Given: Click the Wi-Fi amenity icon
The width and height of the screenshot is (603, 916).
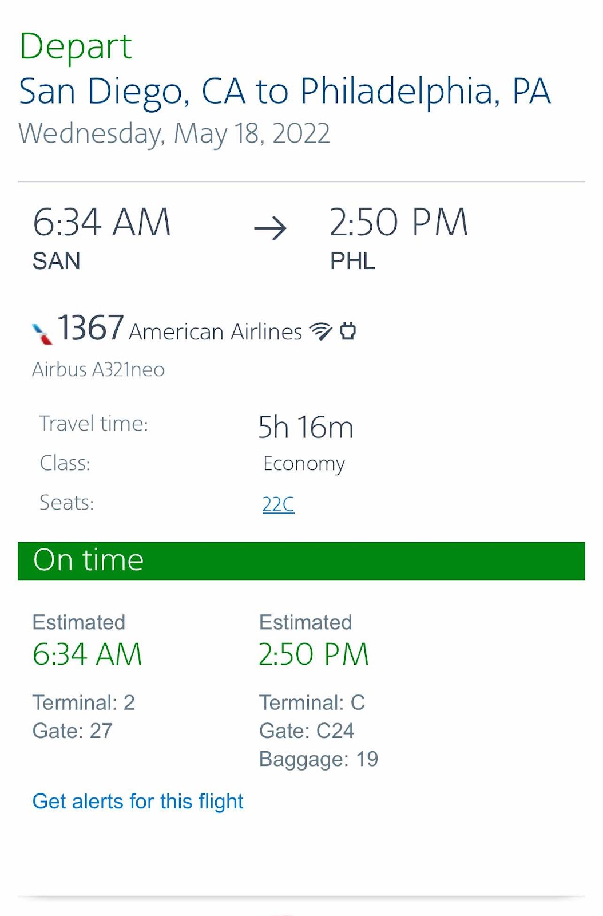Looking at the screenshot, I should coord(320,331).
